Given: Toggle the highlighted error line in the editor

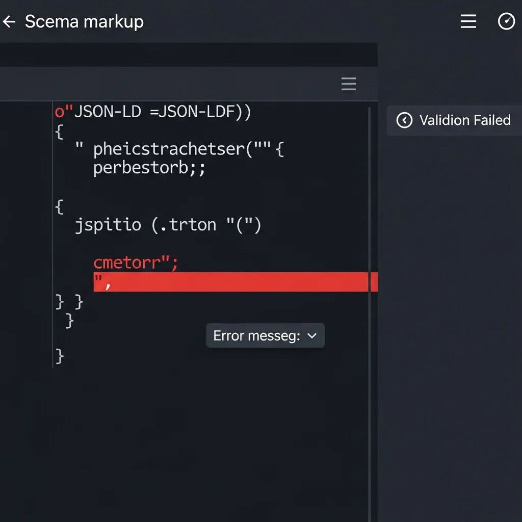Looking at the screenshot, I should tap(229, 282).
